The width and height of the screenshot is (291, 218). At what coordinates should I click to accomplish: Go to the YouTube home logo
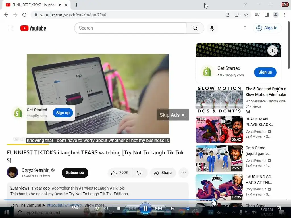tap(33, 28)
